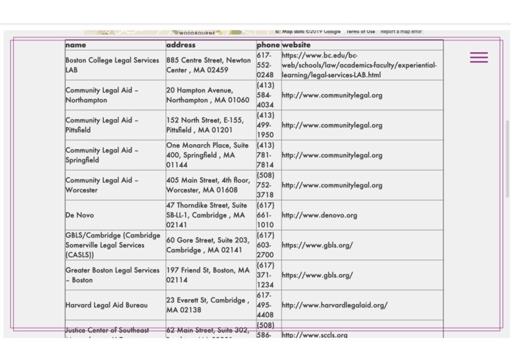The height and width of the screenshot is (363, 511).
Task: Open the Boston College bc.edu website link
Action: (359, 65)
